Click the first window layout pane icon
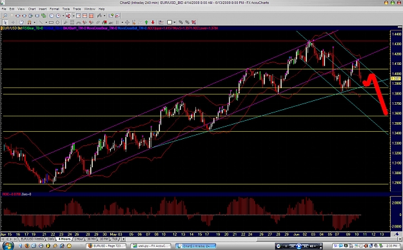The image size is (403, 250). point(78,15)
